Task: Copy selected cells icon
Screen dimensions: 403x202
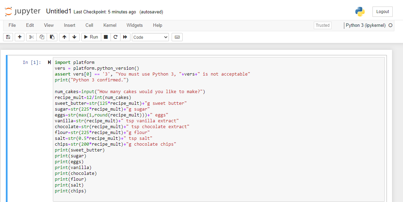Action: click(x=42, y=37)
